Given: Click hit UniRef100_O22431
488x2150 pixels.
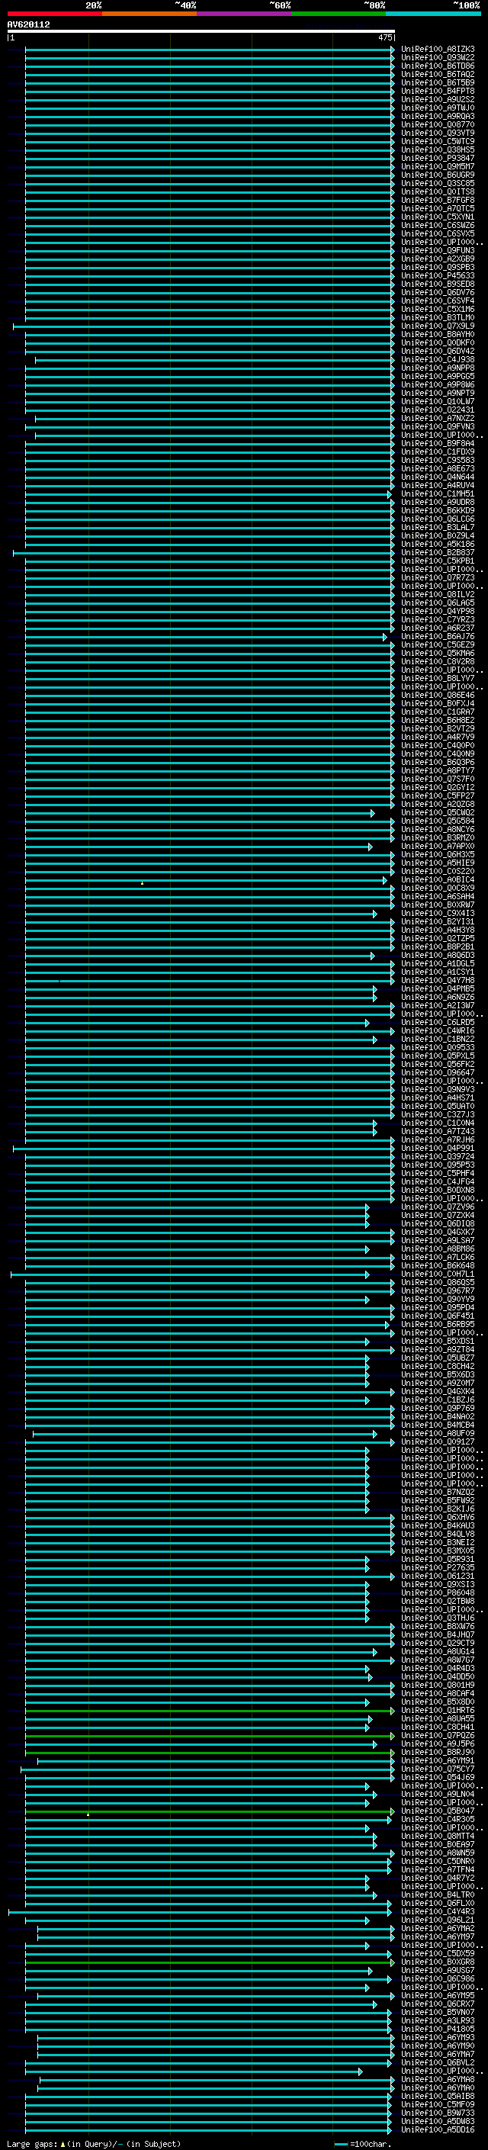Looking at the screenshot, I should [438, 410].
